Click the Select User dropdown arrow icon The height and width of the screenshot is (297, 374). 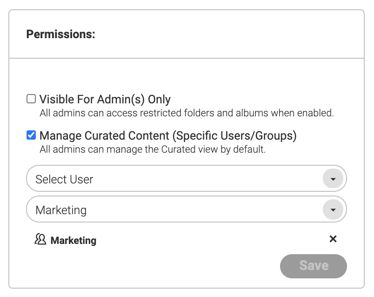pyautogui.click(x=333, y=178)
